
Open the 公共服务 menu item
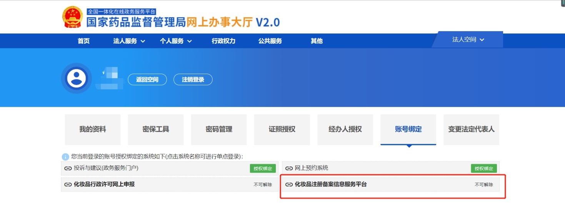click(270, 40)
